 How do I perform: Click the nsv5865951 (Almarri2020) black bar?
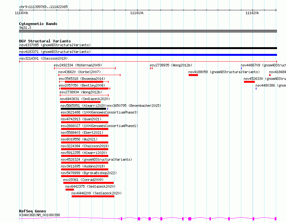[83, 109]
